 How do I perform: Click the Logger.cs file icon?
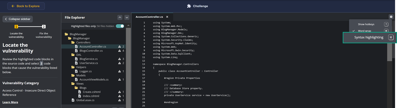point(76,71)
